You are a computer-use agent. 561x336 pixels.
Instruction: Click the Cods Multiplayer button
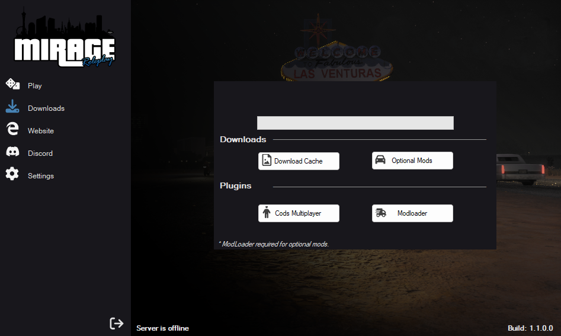point(299,213)
